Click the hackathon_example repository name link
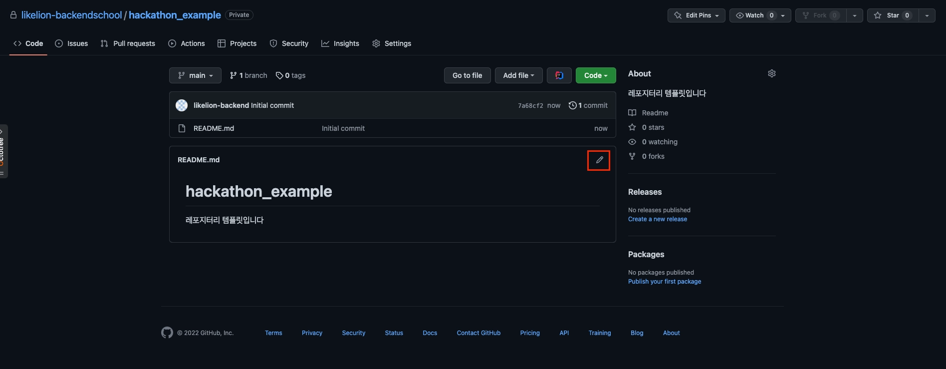The width and height of the screenshot is (946, 369). [x=175, y=15]
